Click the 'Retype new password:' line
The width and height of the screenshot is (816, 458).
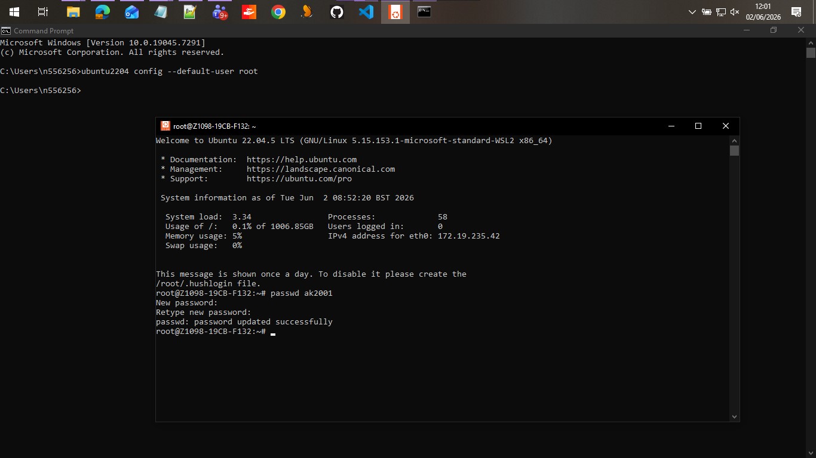coord(204,312)
